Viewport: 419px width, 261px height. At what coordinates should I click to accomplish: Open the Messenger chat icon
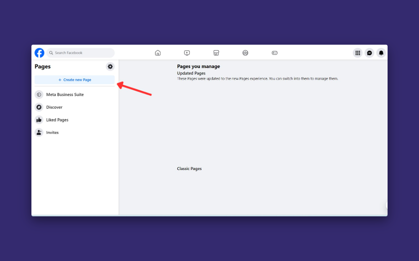[369, 53]
